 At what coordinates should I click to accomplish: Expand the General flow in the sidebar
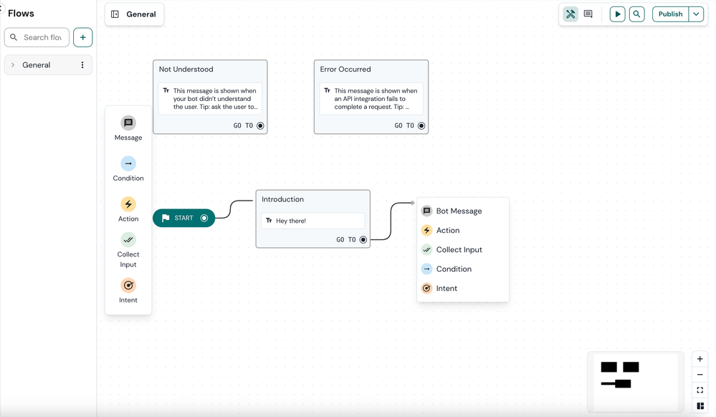pos(13,65)
